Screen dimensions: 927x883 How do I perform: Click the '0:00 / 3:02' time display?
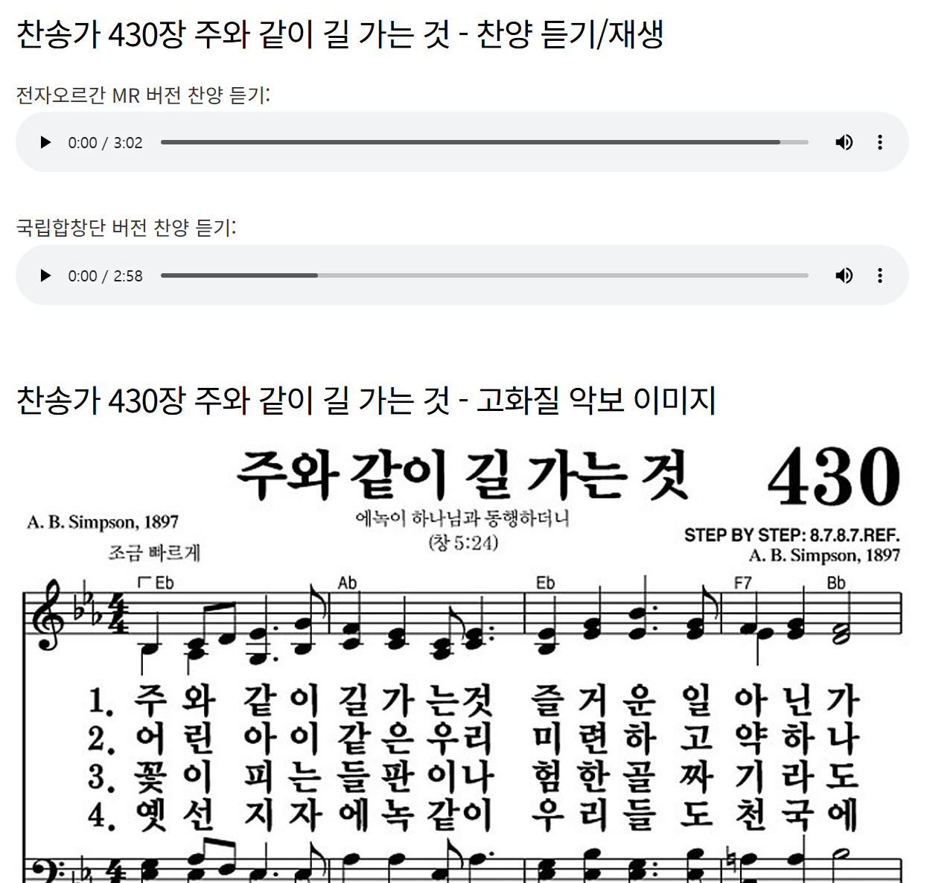(105, 143)
